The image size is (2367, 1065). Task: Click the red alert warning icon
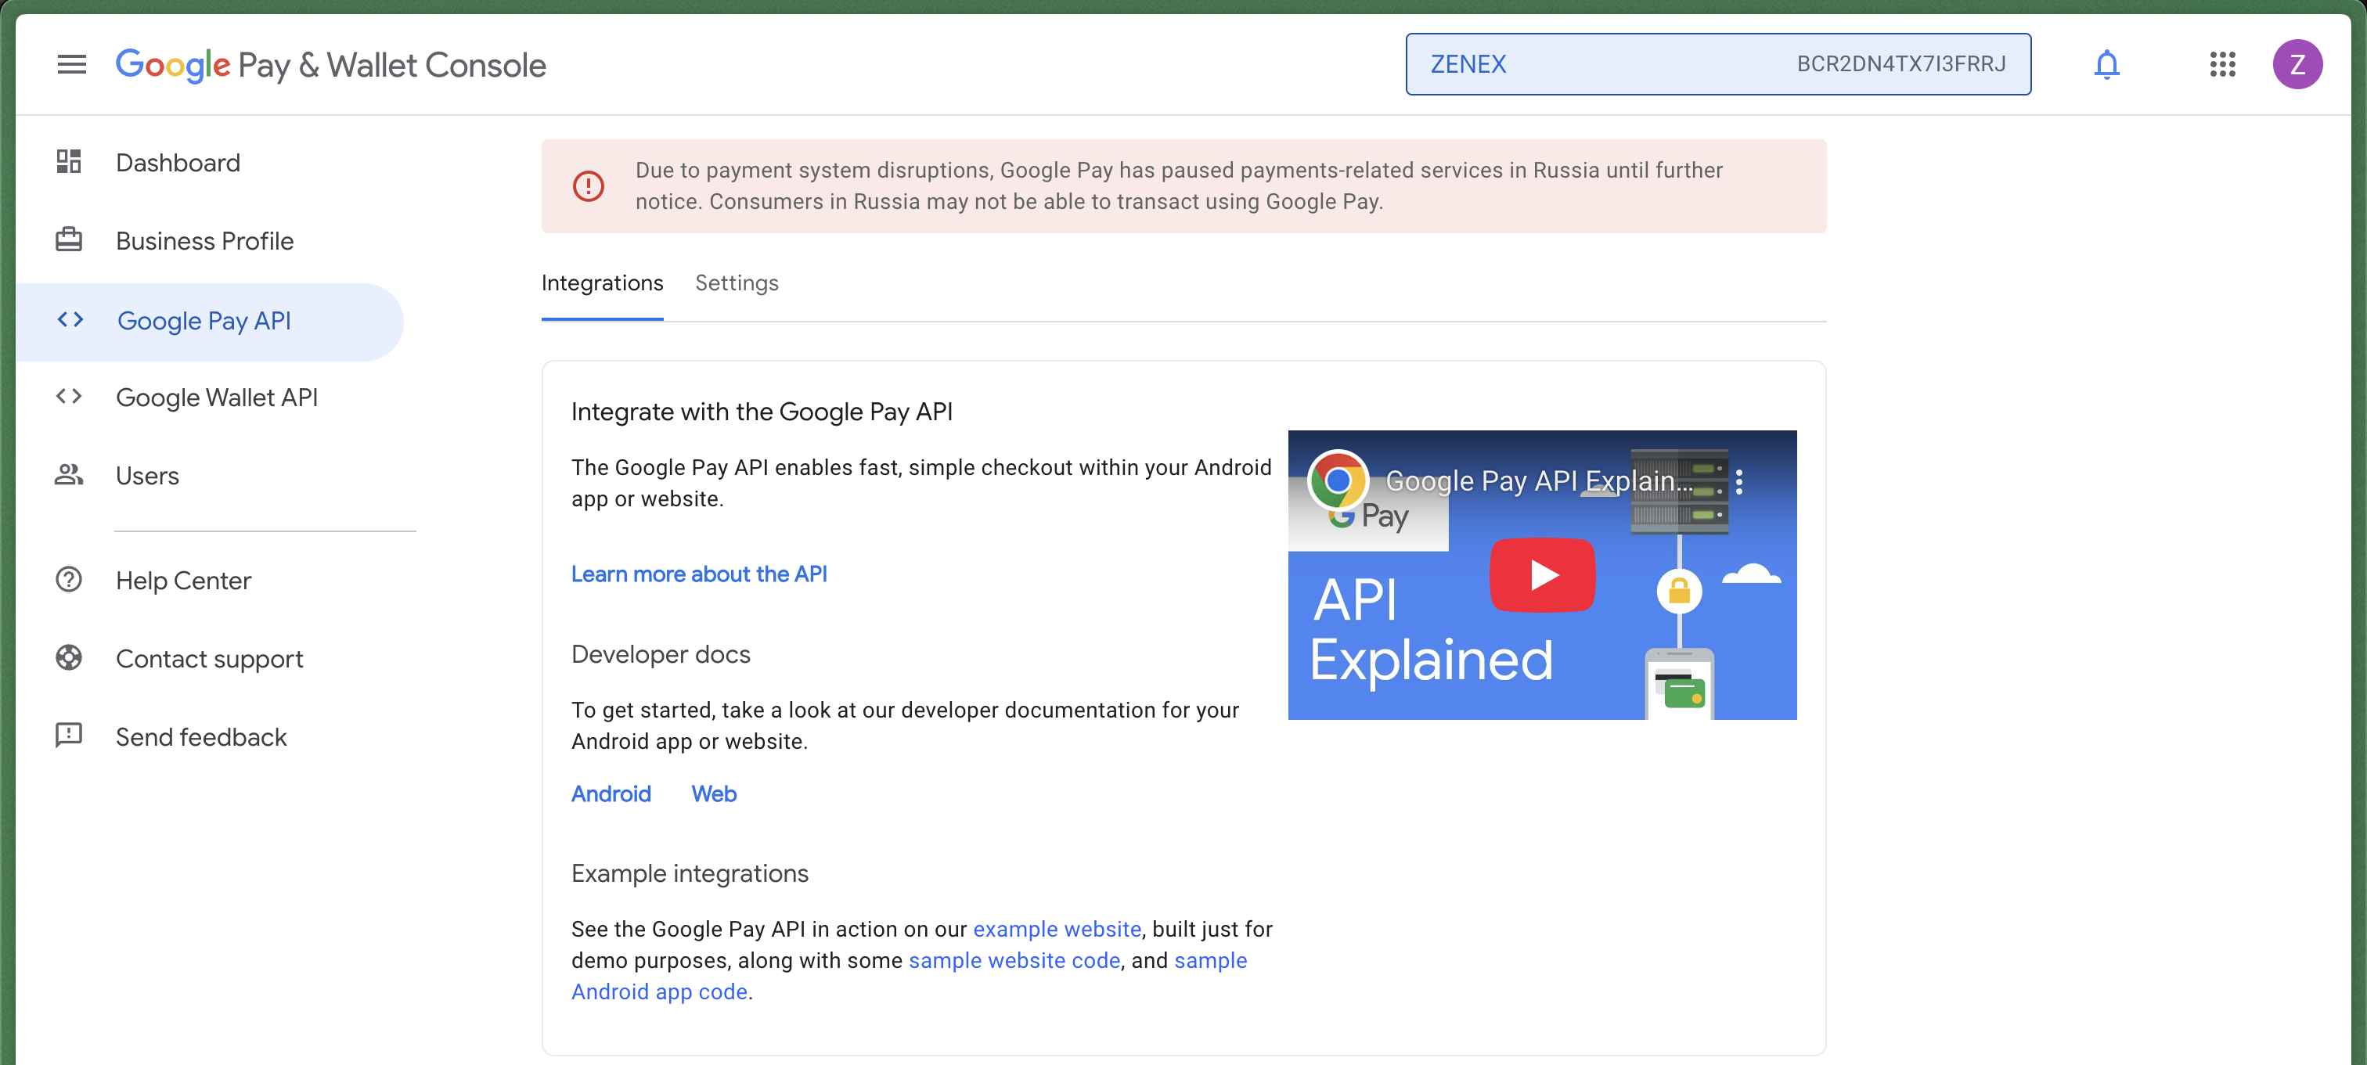pos(588,185)
